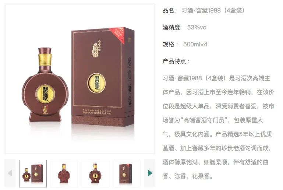
Task: Click the gold round emblem on the box
Action: tap(96, 83)
